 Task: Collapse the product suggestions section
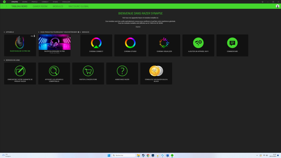tap(39, 32)
